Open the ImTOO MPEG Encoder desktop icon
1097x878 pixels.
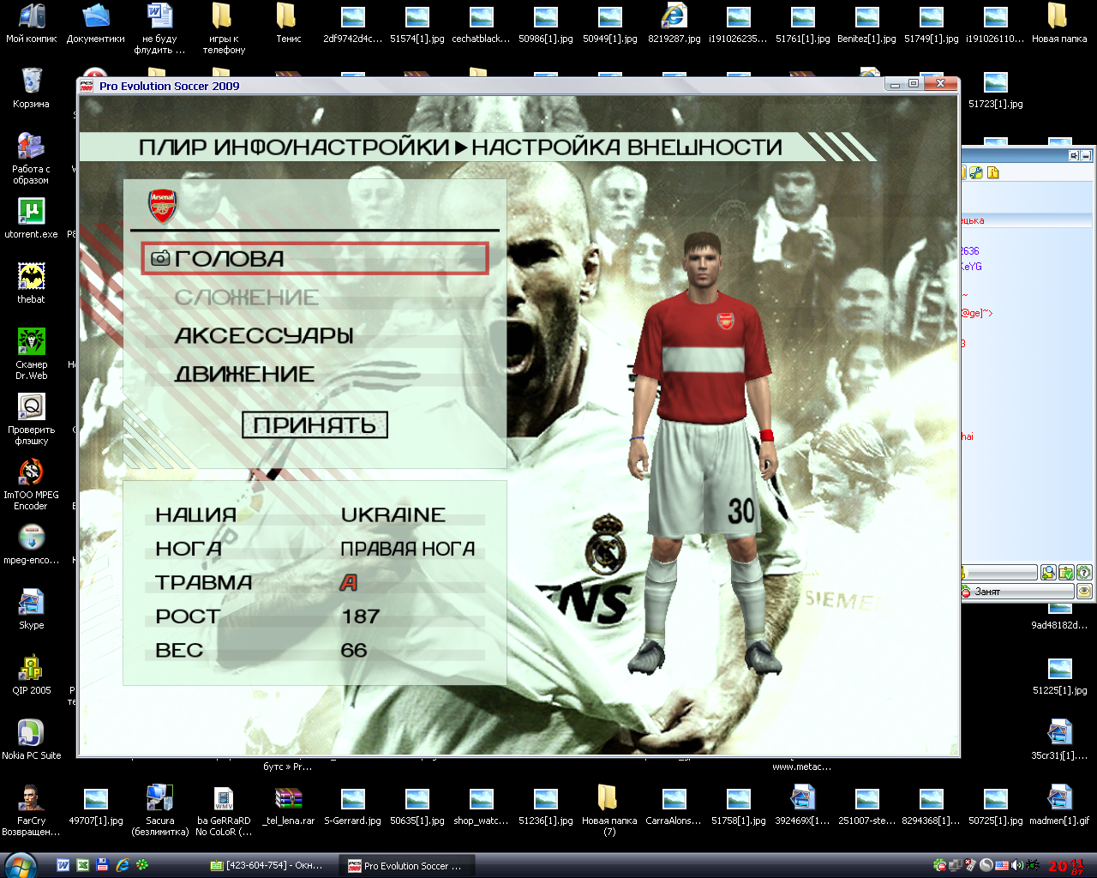(x=32, y=484)
